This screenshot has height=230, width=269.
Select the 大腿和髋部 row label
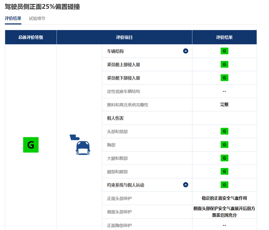[117, 158]
